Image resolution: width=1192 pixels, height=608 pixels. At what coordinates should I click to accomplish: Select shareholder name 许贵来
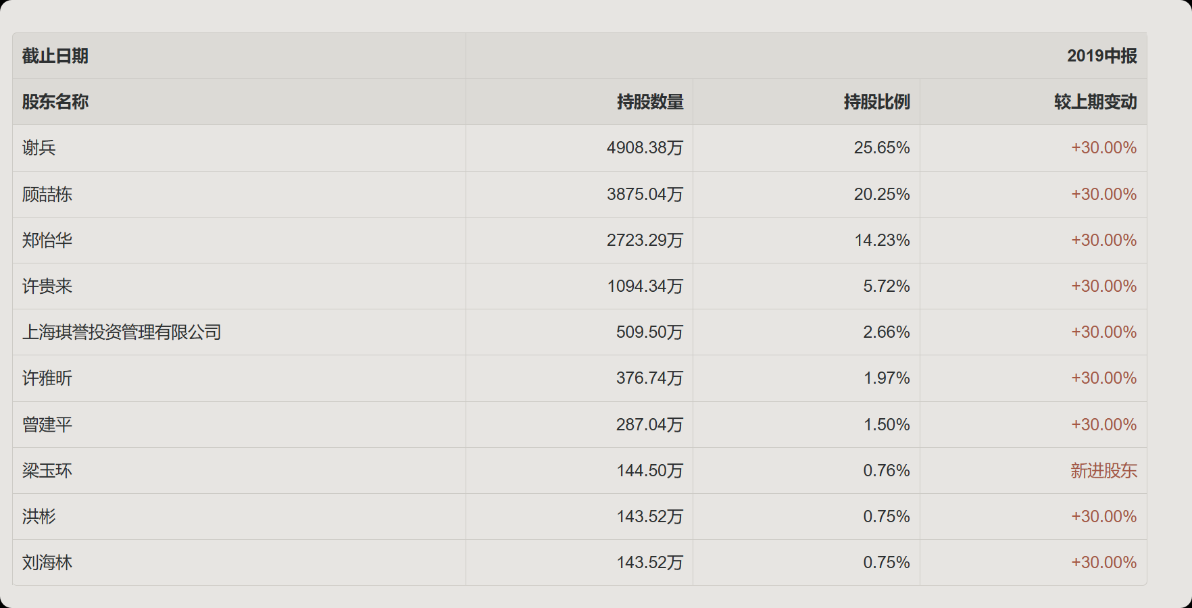(x=47, y=286)
